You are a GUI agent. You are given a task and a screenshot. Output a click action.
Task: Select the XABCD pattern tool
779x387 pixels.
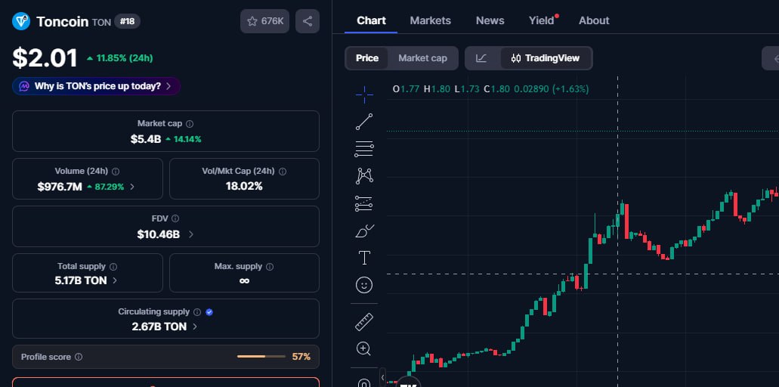click(364, 176)
